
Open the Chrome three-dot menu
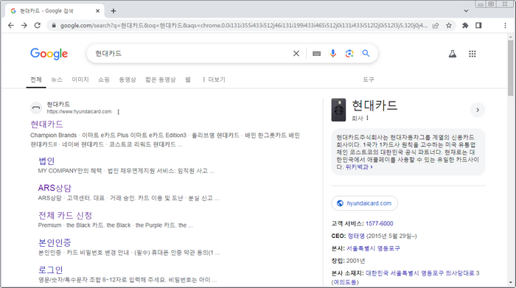(x=505, y=25)
